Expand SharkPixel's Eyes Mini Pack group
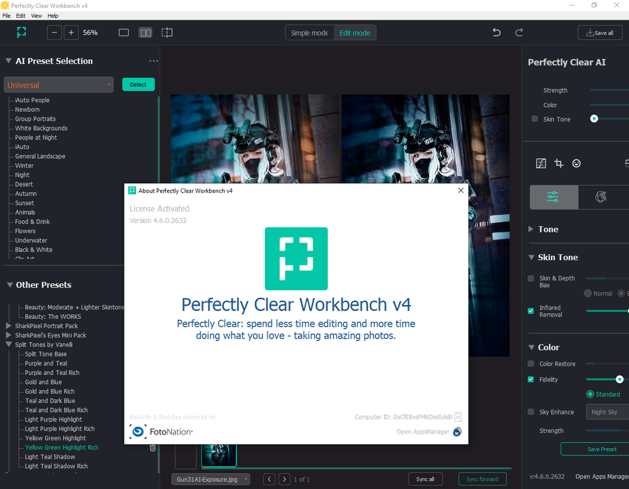The height and width of the screenshot is (489, 629). pyautogui.click(x=9, y=335)
